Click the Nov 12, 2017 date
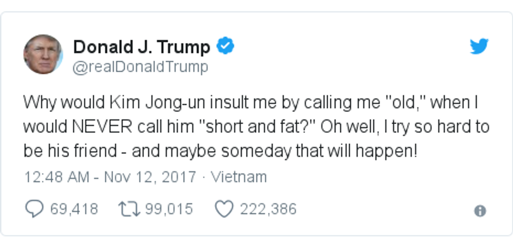Screen dimensions: 513x247 point(150,177)
